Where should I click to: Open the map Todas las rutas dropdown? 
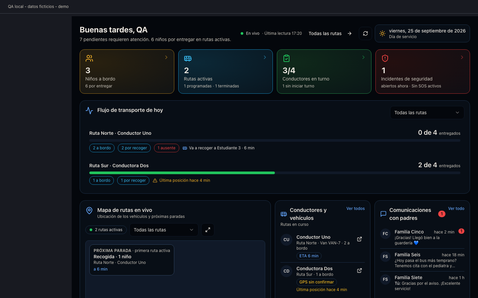(164, 230)
